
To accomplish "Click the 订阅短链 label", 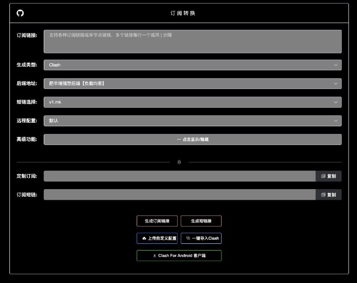I will pyautogui.click(x=27, y=195).
